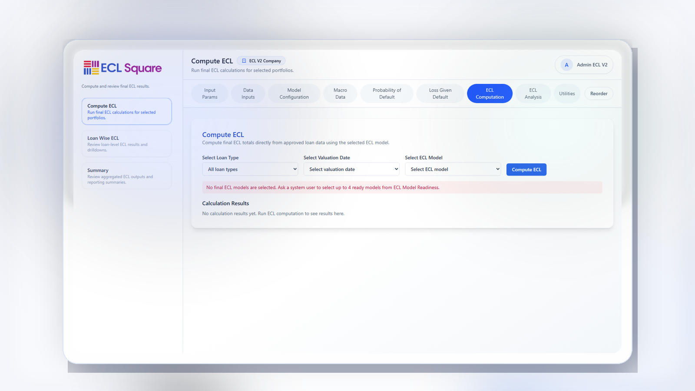Click the Reorder button
695x391 pixels.
click(599, 93)
